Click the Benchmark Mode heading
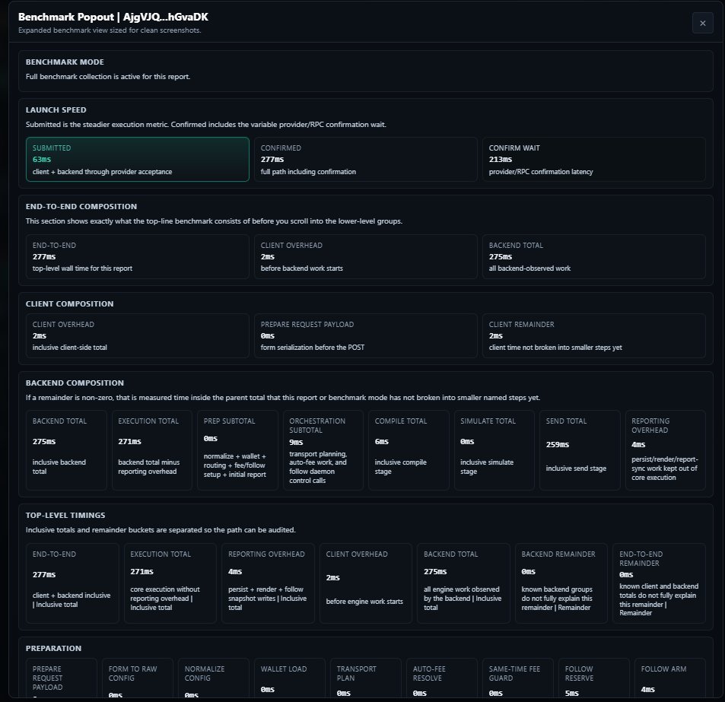 point(65,62)
